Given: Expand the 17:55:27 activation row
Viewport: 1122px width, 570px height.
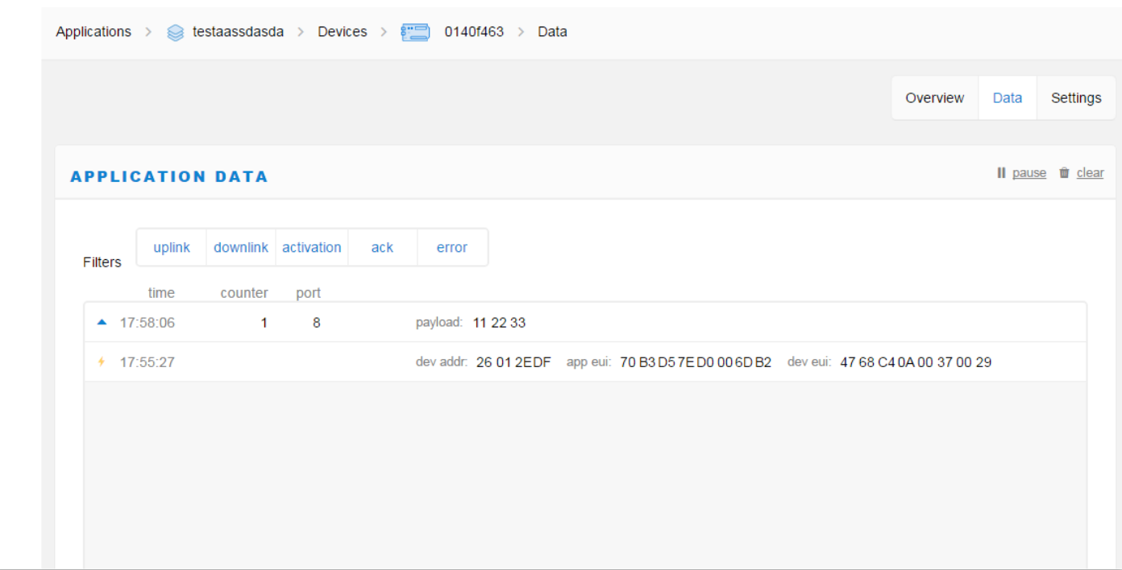Looking at the screenshot, I should [x=584, y=361].
